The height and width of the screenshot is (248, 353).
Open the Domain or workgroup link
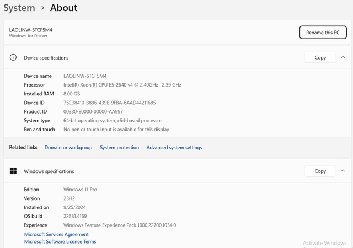click(x=68, y=148)
